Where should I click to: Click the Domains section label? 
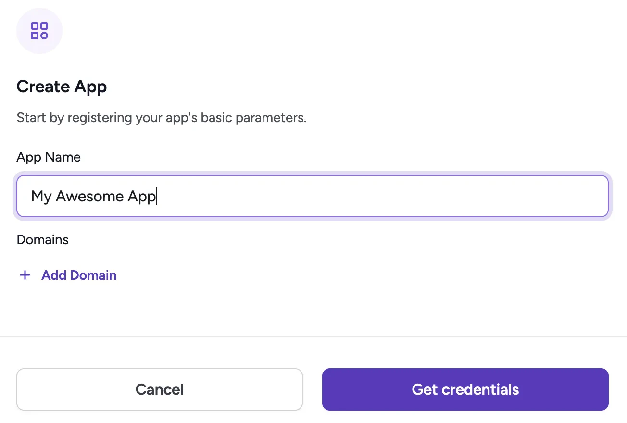coord(42,239)
